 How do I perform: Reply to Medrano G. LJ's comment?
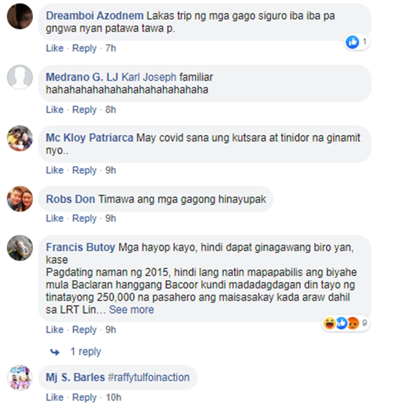click(x=84, y=110)
